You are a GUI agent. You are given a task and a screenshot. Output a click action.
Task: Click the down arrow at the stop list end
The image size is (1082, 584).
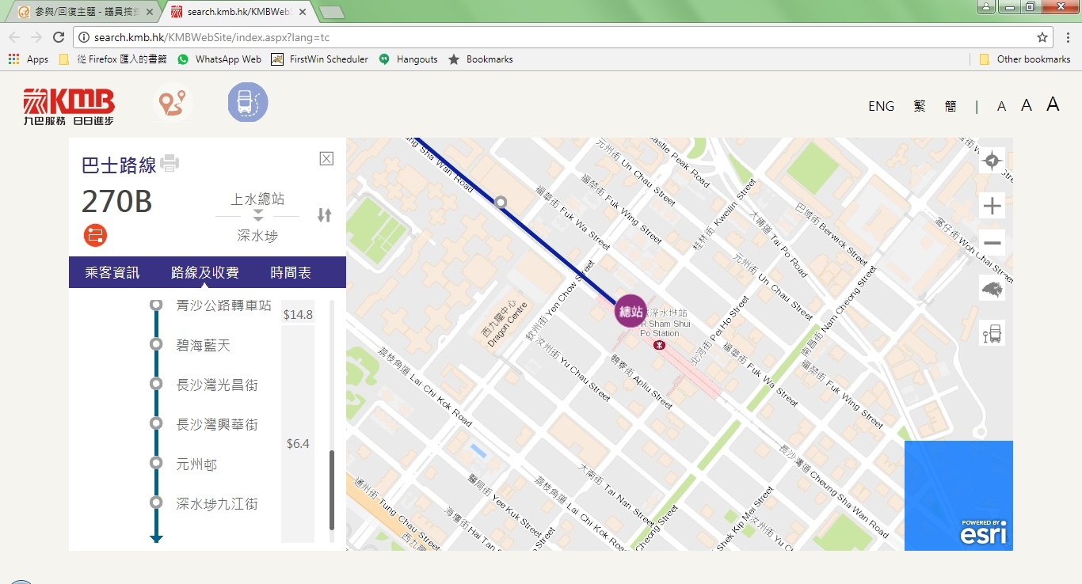tap(156, 538)
